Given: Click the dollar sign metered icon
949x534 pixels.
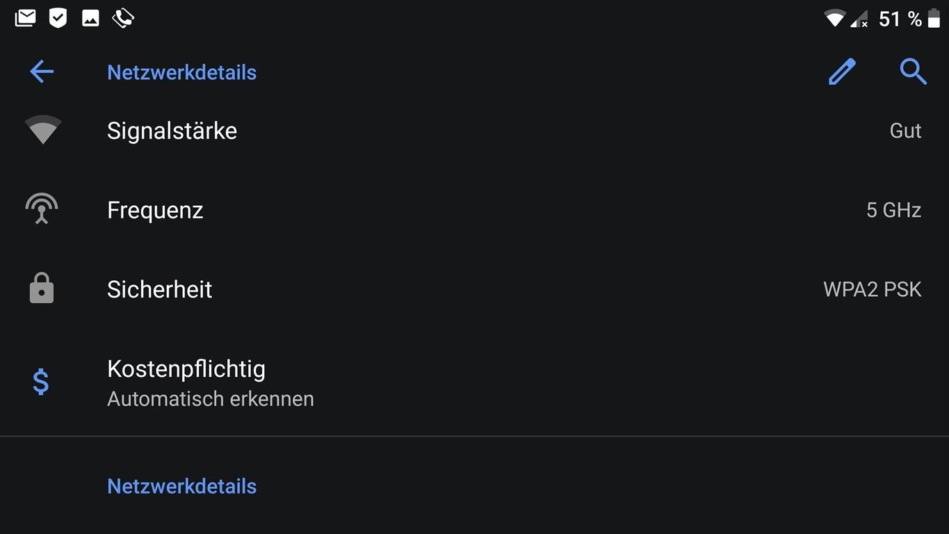Looking at the screenshot, I should [41, 382].
